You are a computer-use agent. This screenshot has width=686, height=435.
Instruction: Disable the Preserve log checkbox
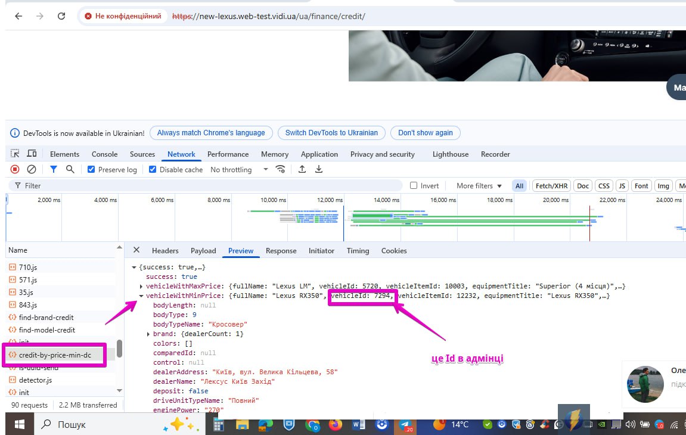pos(91,170)
